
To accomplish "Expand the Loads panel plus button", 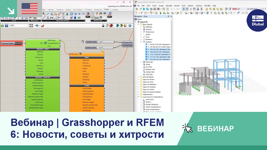I will click(x=28, y=21).
